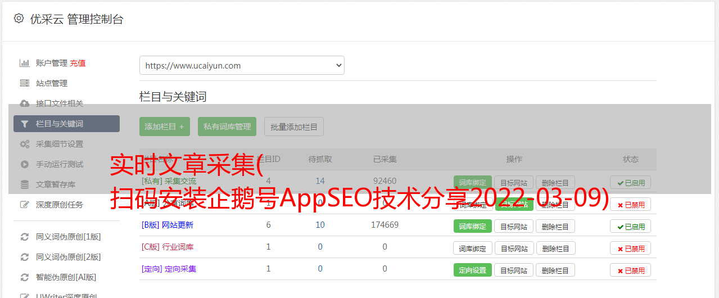Open 智能伪原创[AI版] in the sidebar

(66, 277)
